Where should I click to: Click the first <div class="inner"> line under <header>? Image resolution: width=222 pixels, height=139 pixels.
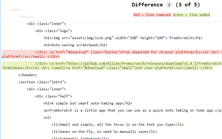tap(46, 24)
